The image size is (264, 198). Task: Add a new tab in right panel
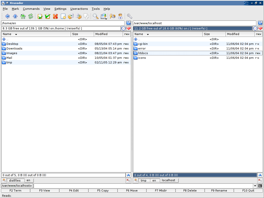click(x=136, y=180)
